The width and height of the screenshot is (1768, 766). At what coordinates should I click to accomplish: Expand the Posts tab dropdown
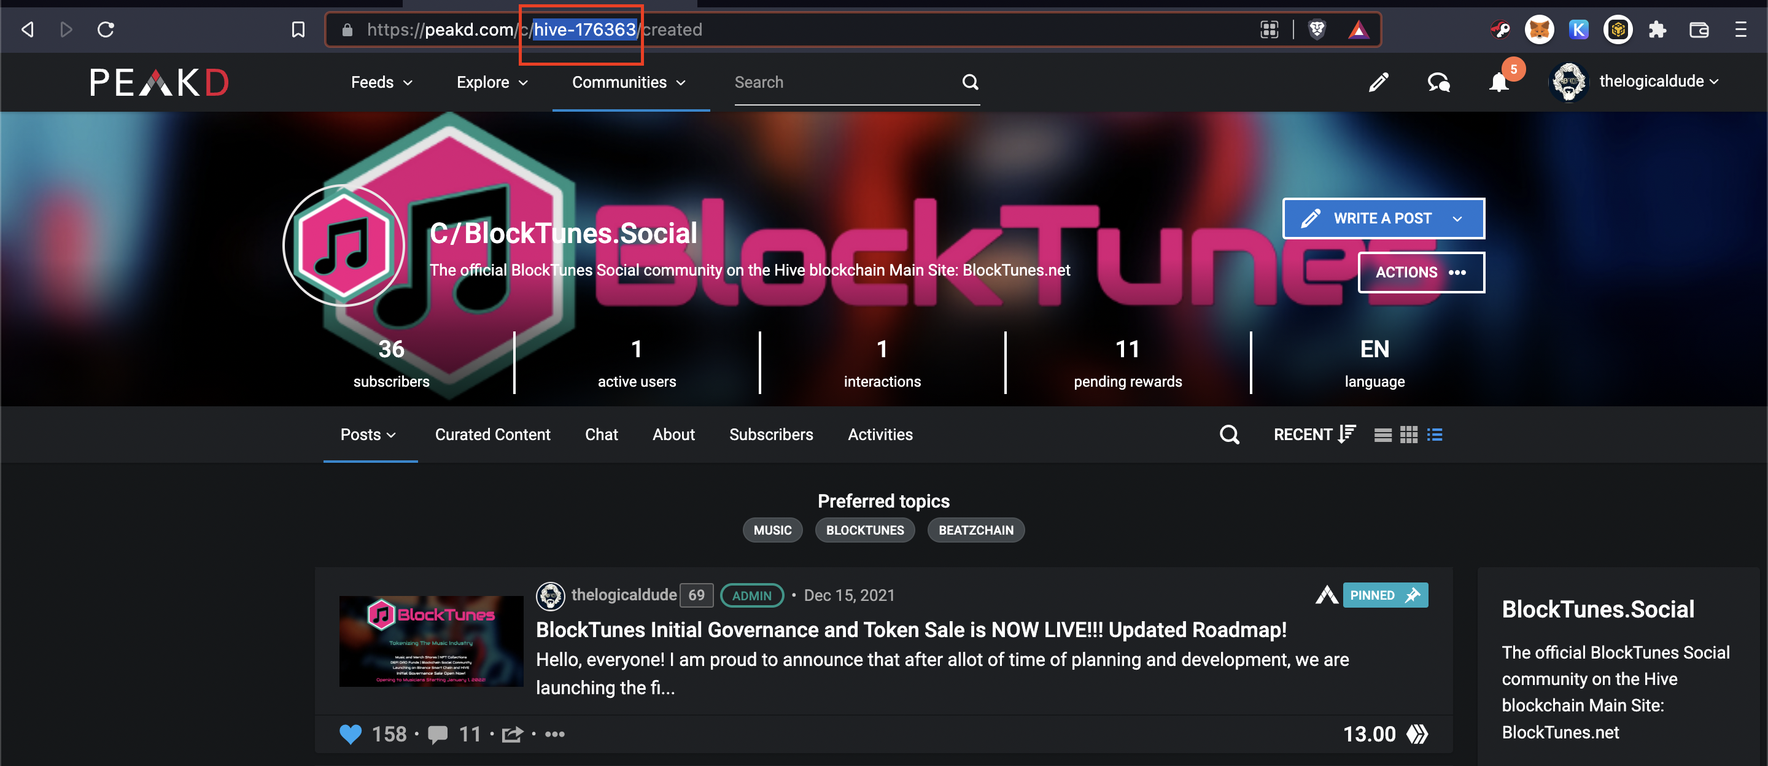(368, 435)
